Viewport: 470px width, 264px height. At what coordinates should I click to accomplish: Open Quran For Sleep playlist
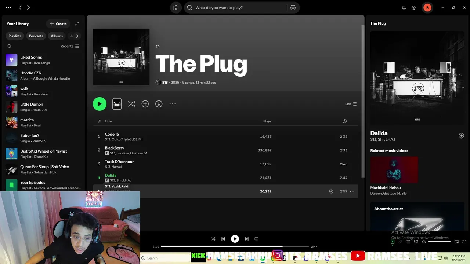(x=43, y=169)
